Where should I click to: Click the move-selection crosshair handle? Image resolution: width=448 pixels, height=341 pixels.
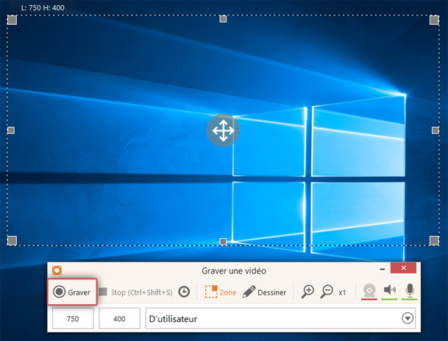point(223,130)
